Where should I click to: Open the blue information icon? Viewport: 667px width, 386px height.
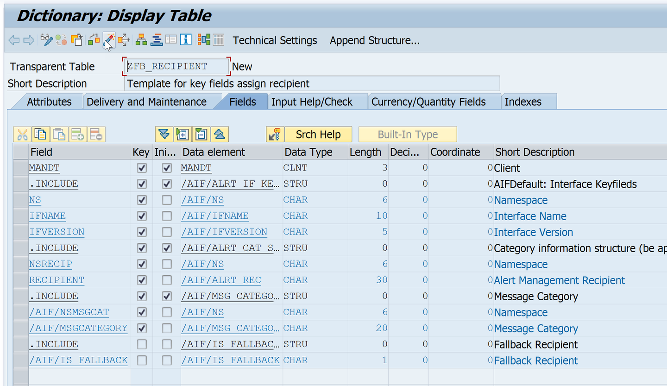[x=186, y=40]
